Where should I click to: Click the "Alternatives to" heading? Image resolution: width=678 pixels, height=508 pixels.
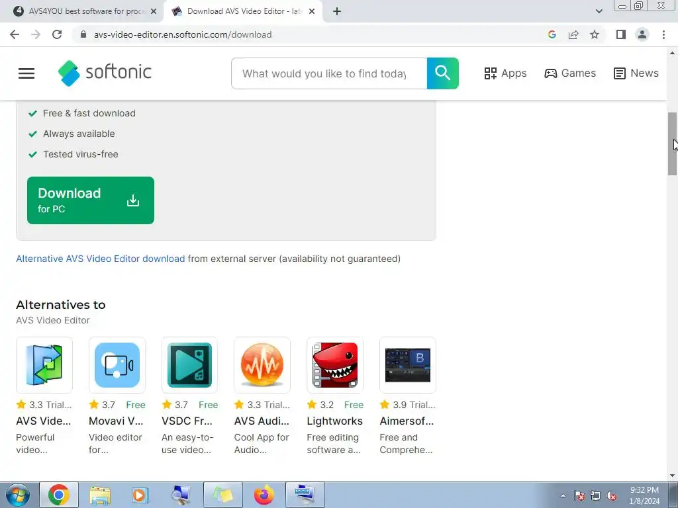pyautogui.click(x=60, y=305)
